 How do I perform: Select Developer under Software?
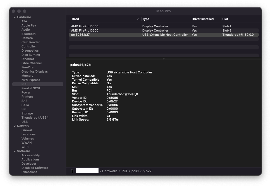pyautogui.click(x=29, y=164)
